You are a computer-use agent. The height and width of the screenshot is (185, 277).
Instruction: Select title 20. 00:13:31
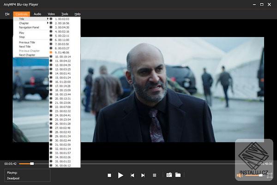pyautogui.click(x=65, y=99)
